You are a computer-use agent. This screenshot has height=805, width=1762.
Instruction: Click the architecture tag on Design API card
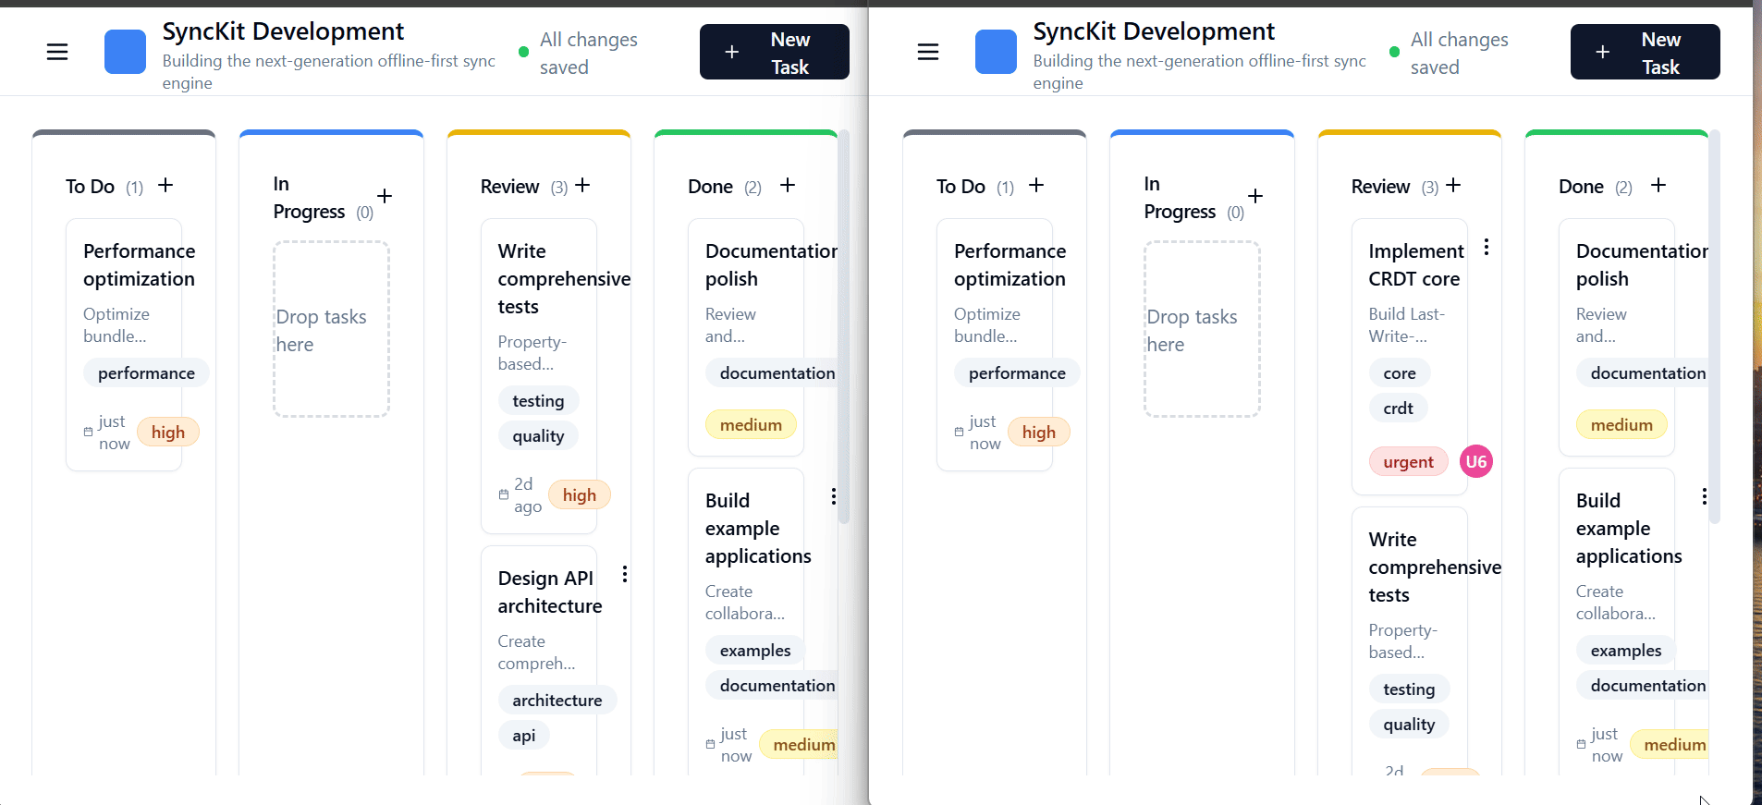(557, 701)
